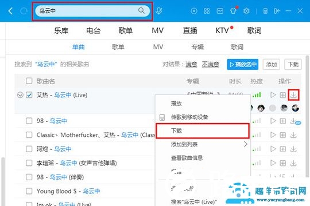Open the 直播 tab
Screen dimensions: 310x206
click(x=190, y=30)
